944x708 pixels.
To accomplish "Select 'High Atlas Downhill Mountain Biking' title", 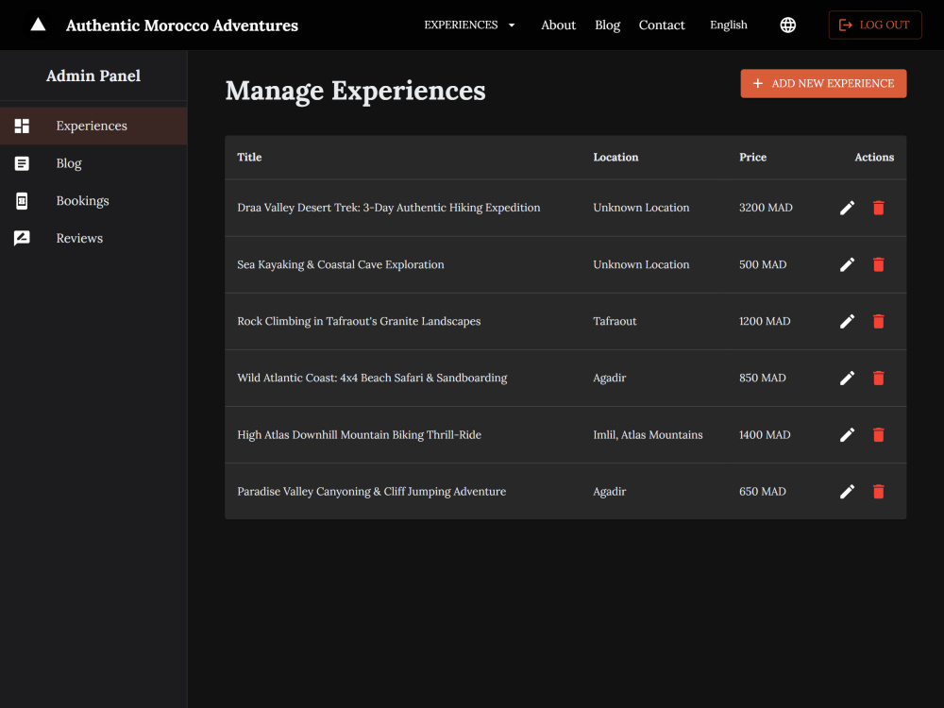I will tap(359, 434).
